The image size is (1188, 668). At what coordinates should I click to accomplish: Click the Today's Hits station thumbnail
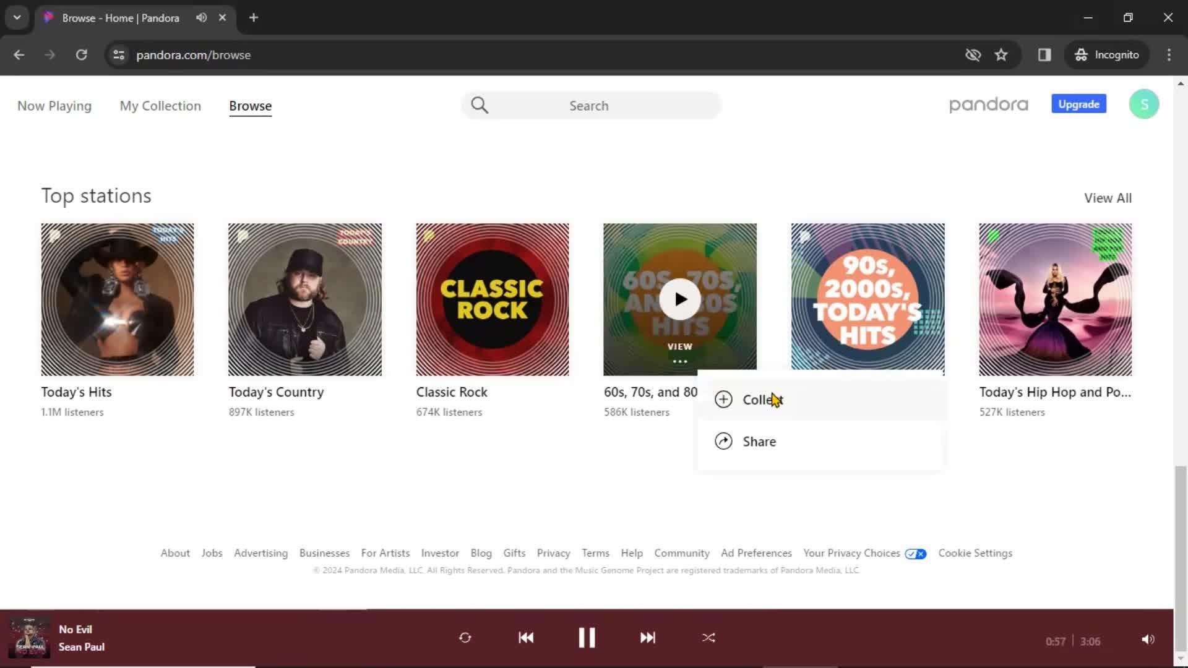(117, 299)
